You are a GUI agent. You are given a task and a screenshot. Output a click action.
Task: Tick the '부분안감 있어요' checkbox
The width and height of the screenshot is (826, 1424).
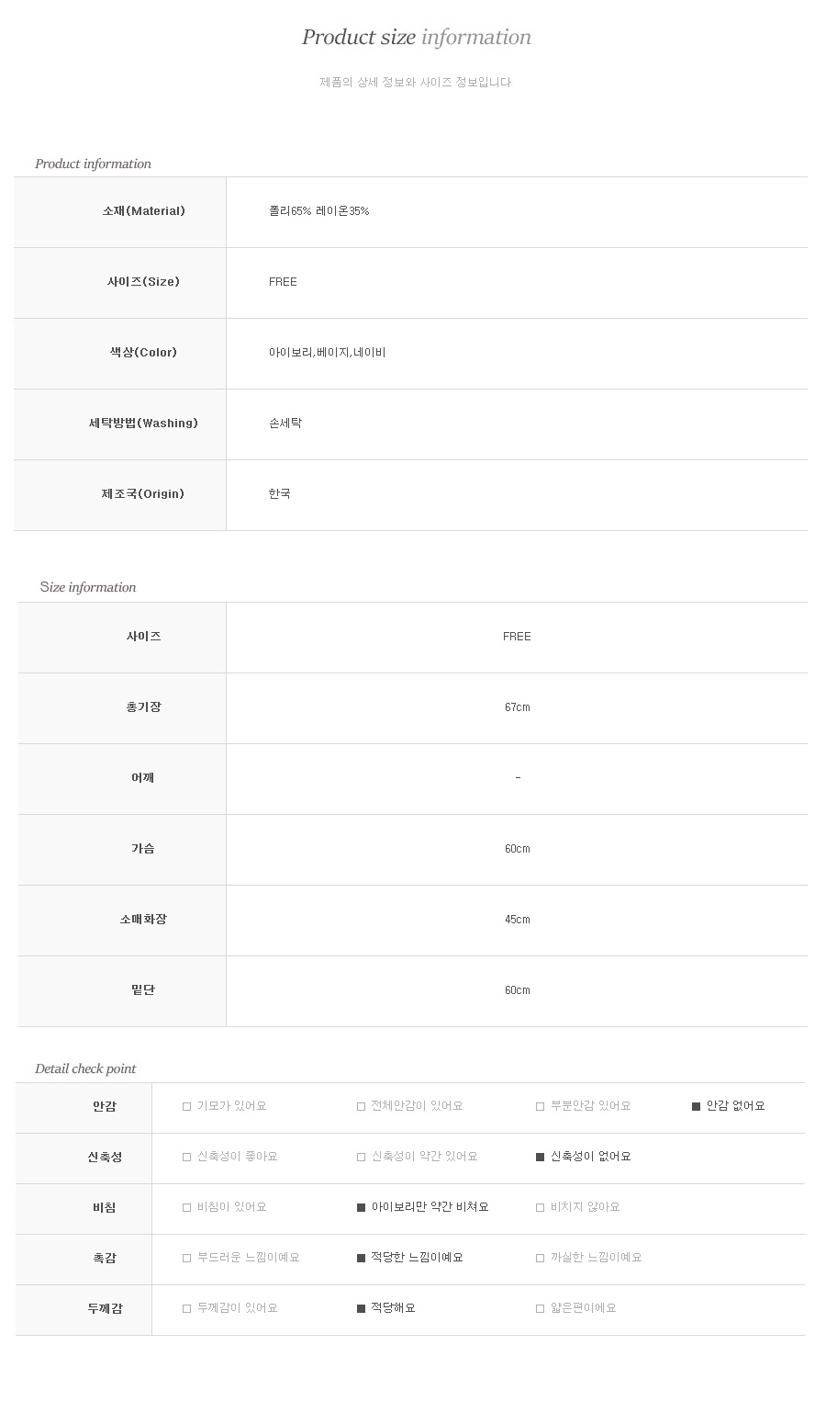[541, 1106]
